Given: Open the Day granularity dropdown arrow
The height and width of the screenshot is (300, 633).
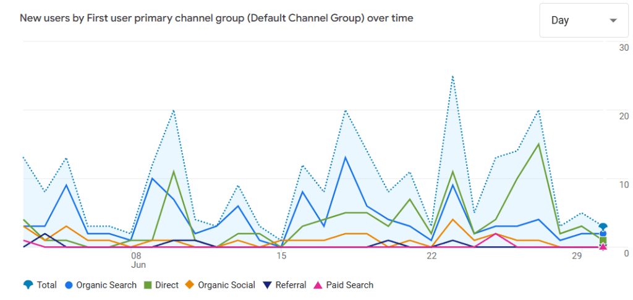Looking at the screenshot, I should 613,20.
